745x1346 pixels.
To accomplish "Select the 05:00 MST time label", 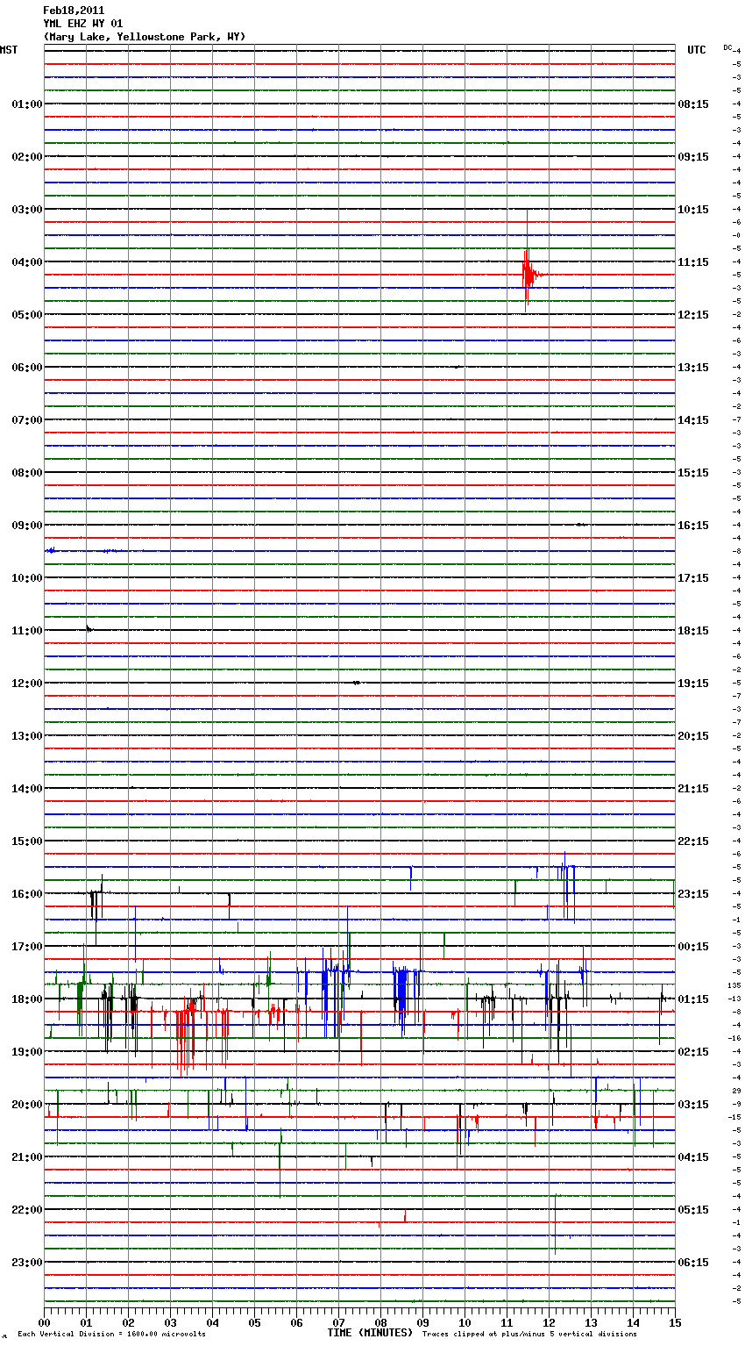I will (x=26, y=315).
